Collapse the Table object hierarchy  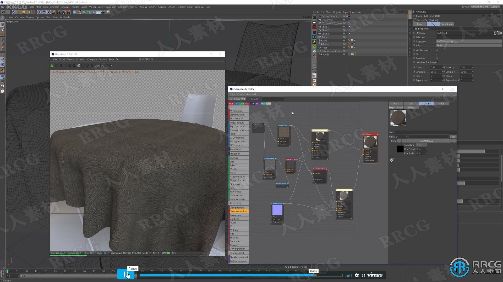[x=318, y=37]
